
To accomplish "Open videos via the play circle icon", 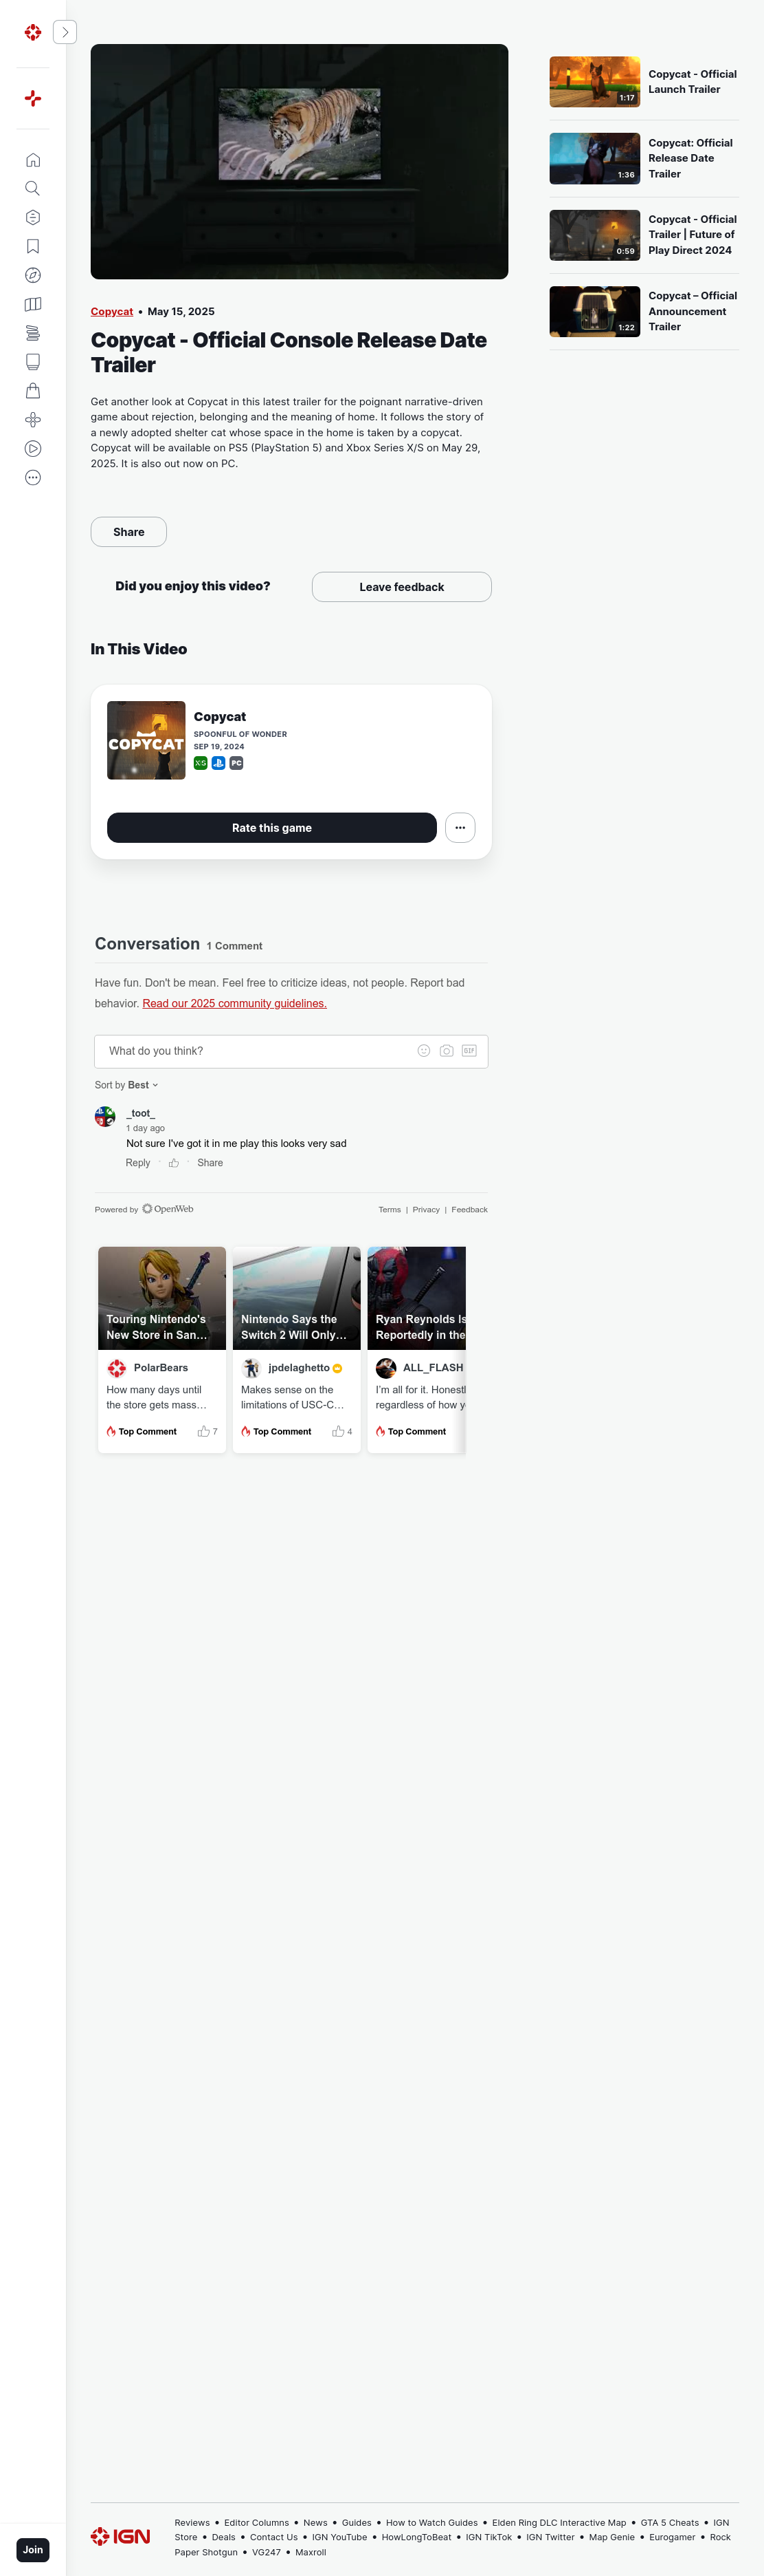I will (x=33, y=449).
